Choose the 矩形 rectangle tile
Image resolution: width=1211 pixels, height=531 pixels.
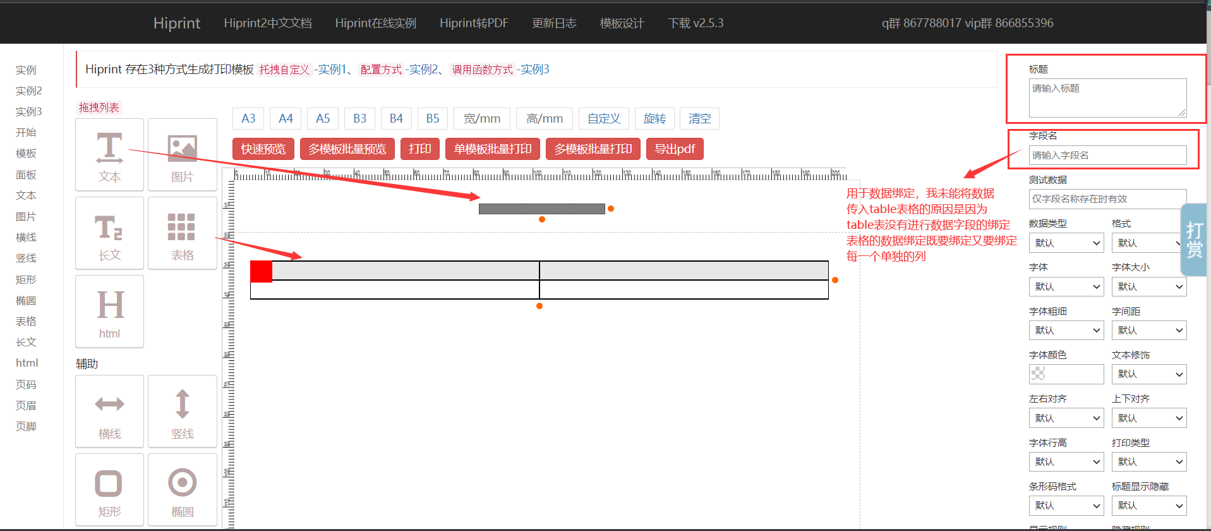(109, 490)
